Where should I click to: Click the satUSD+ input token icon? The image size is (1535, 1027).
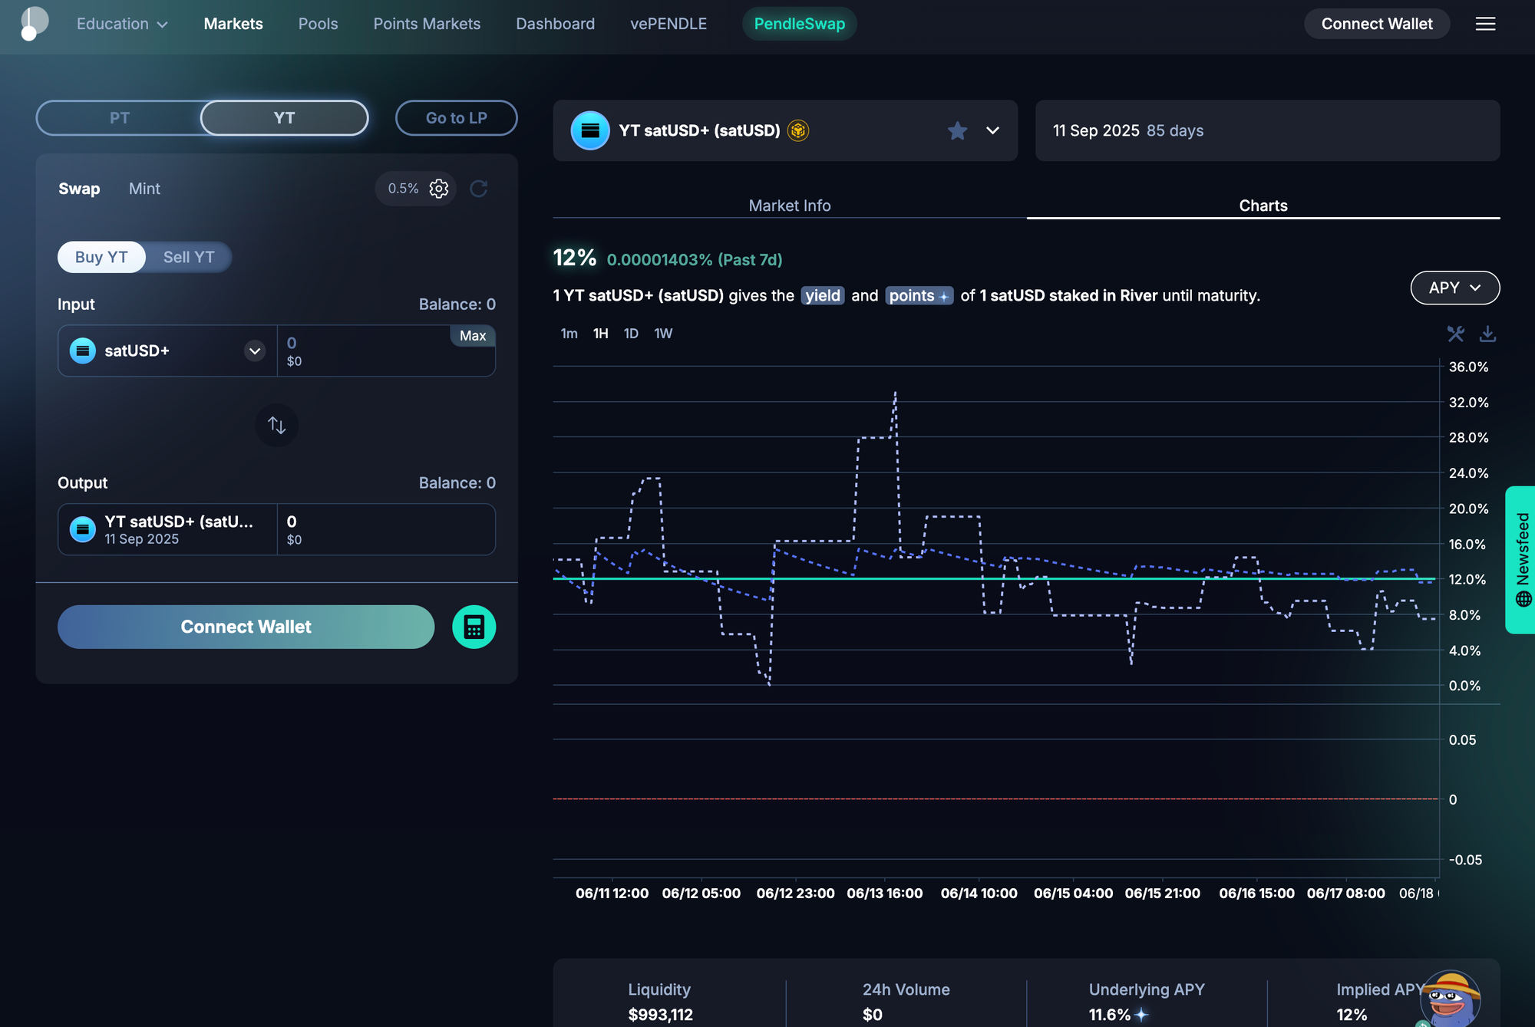(x=83, y=351)
